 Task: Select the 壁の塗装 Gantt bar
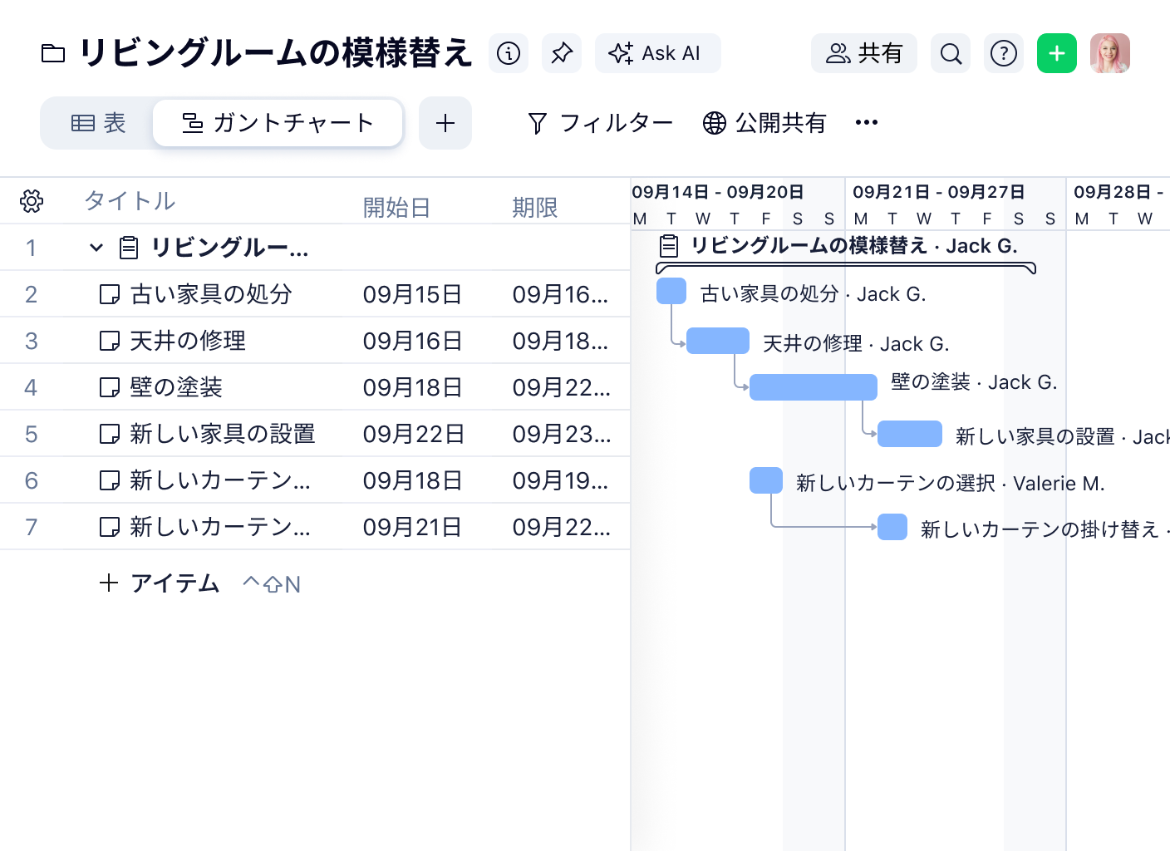(813, 387)
